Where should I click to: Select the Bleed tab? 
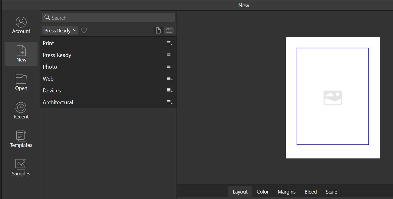(x=310, y=192)
